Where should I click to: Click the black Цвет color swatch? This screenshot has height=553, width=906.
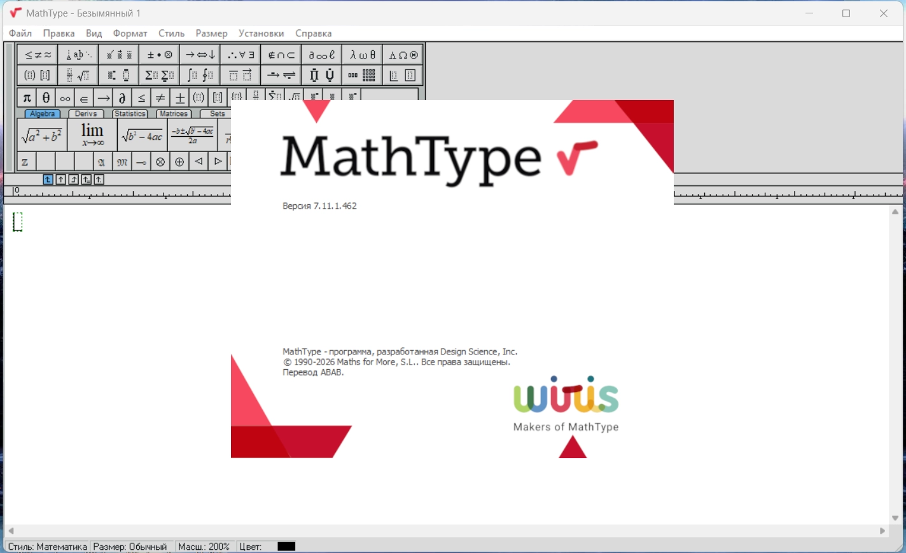(286, 547)
